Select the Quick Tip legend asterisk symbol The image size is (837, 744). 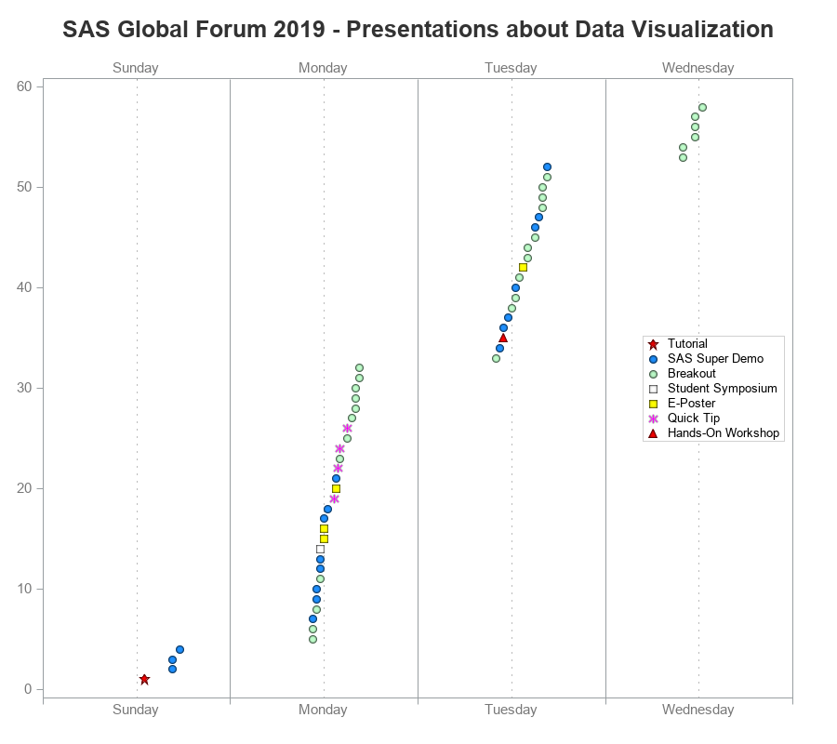(654, 418)
